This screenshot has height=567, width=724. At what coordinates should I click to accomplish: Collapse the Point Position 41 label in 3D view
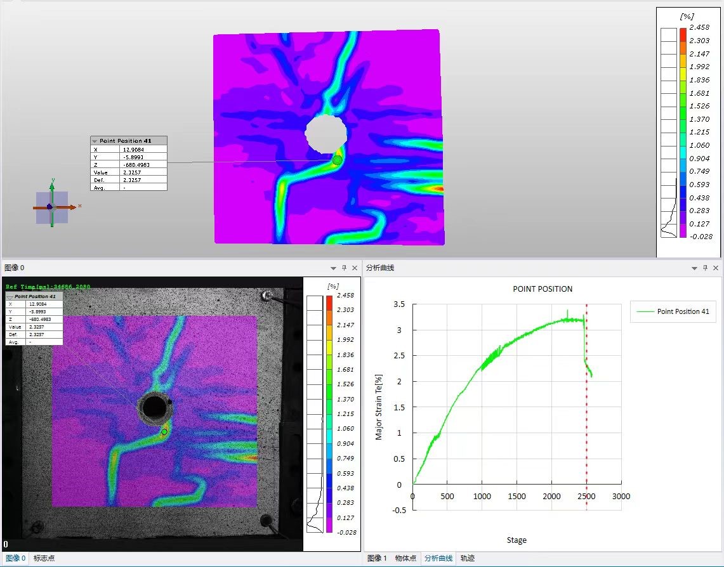pos(95,141)
